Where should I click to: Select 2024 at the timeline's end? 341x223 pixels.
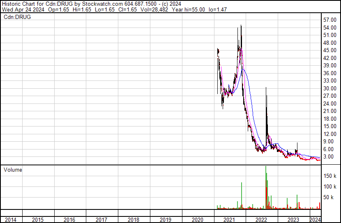pos(315,219)
